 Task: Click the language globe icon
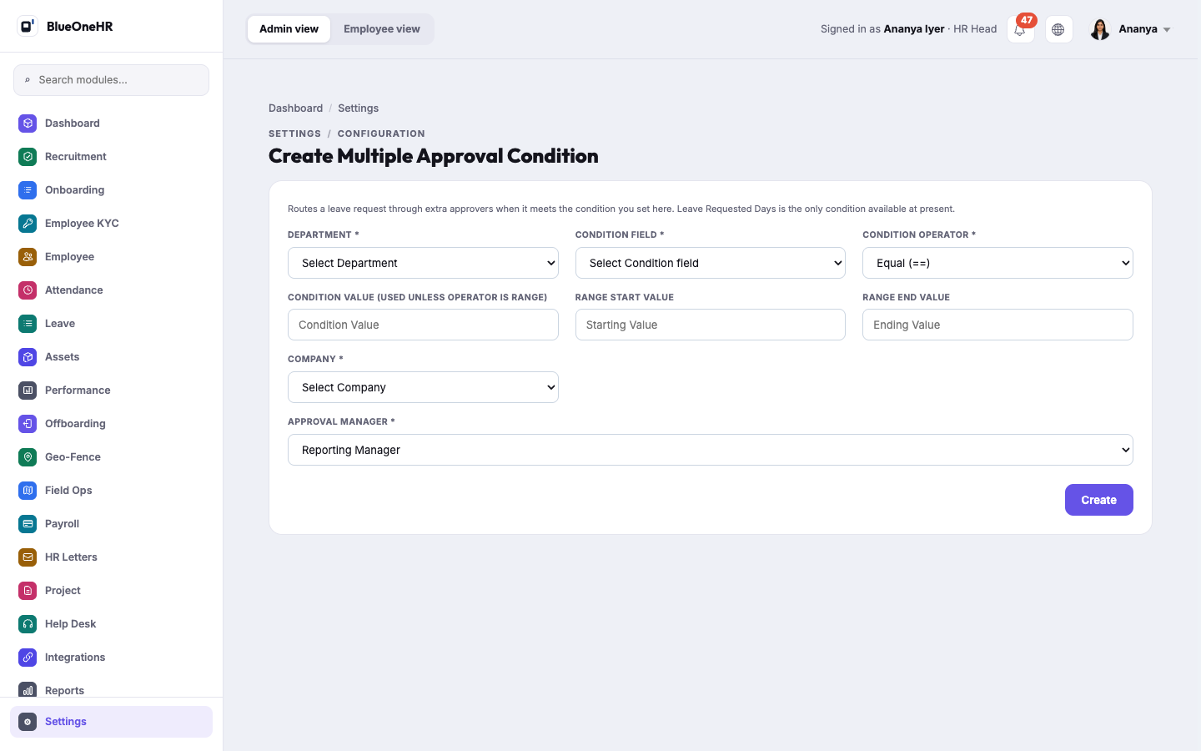click(1058, 29)
